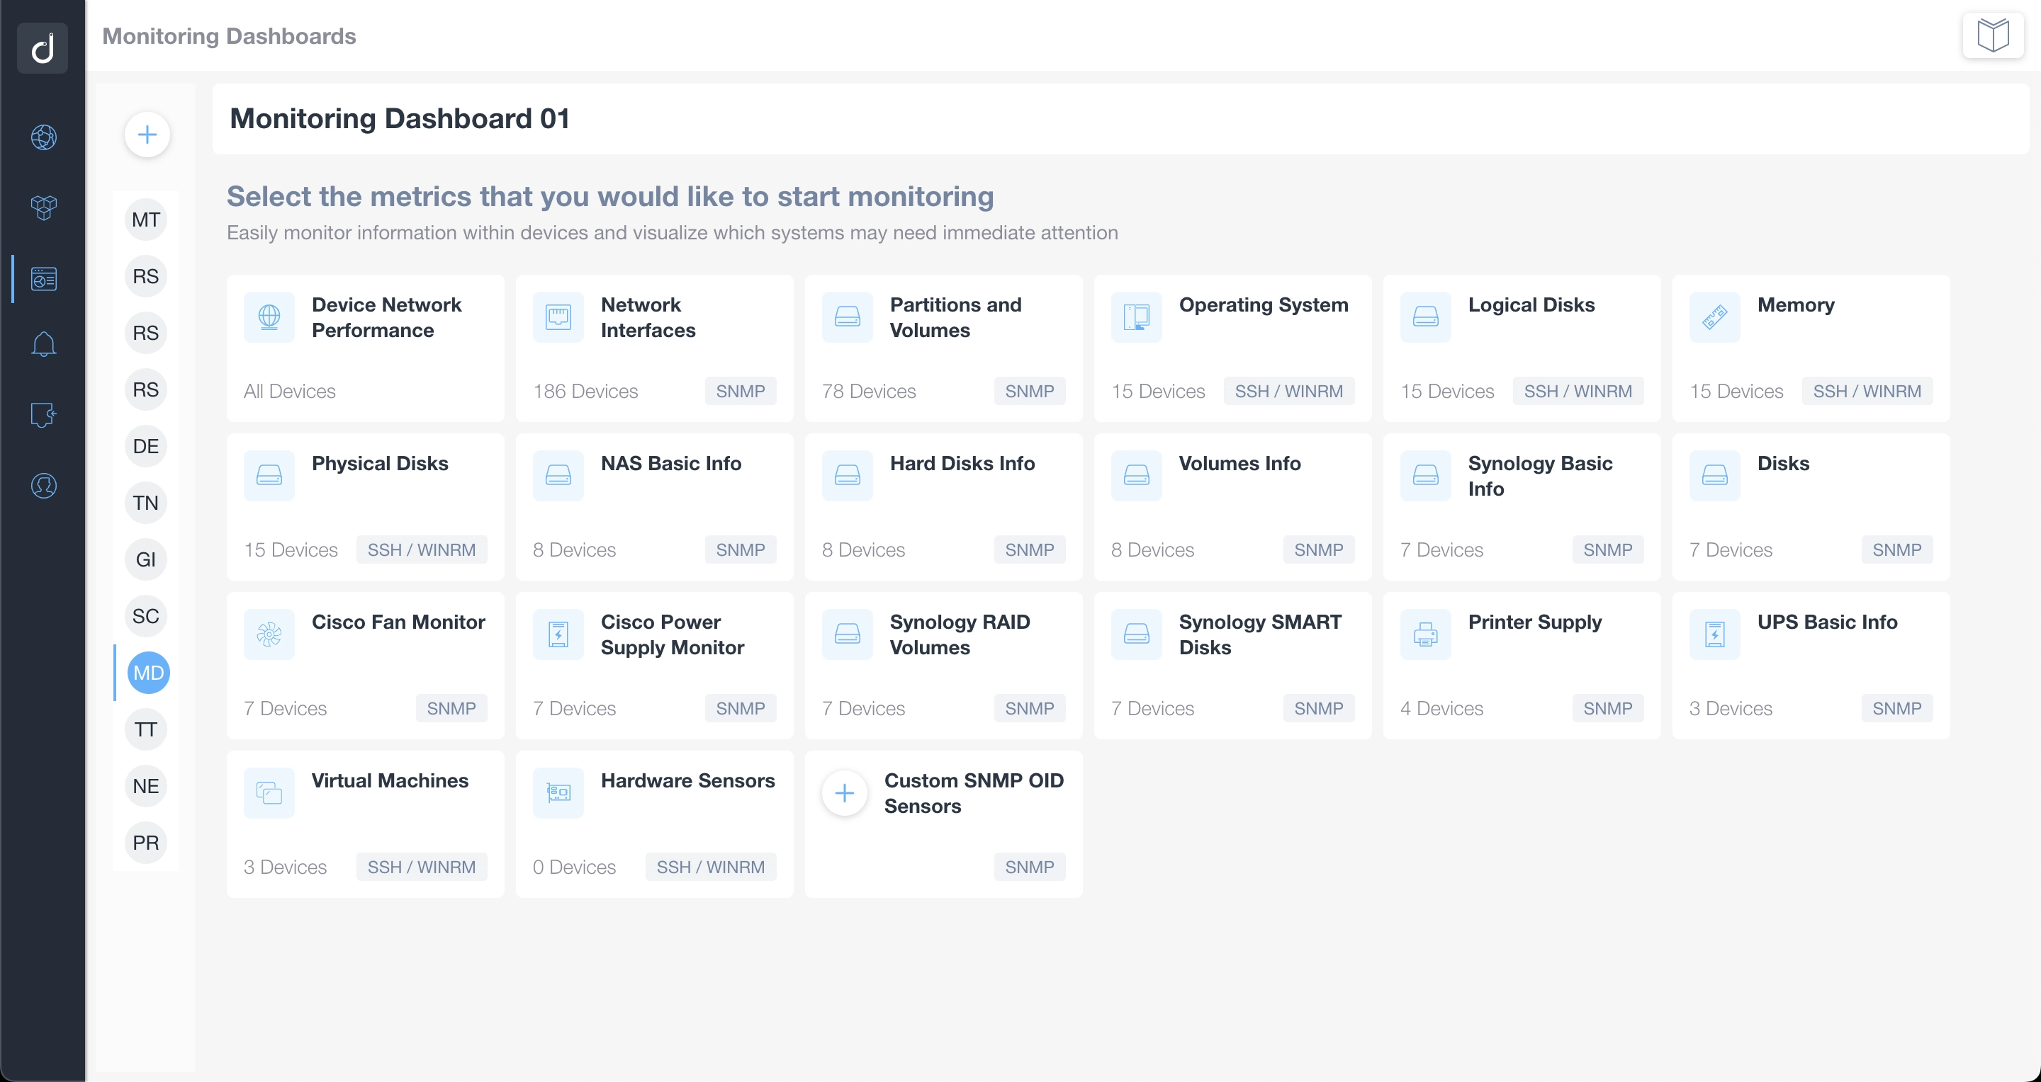Select the NE dashboard
The image size is (2041, 1082).
(x=146, y=786)
